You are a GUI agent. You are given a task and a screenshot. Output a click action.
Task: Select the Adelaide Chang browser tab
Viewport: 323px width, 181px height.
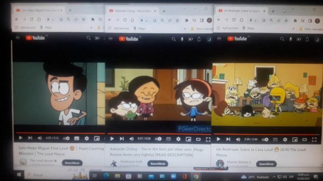click(x=133, y=11)
